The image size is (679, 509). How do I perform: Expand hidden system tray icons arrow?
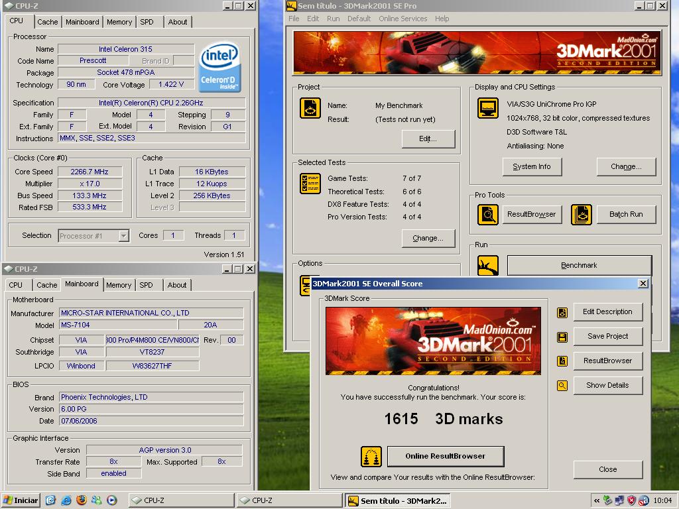click(597, 501)
